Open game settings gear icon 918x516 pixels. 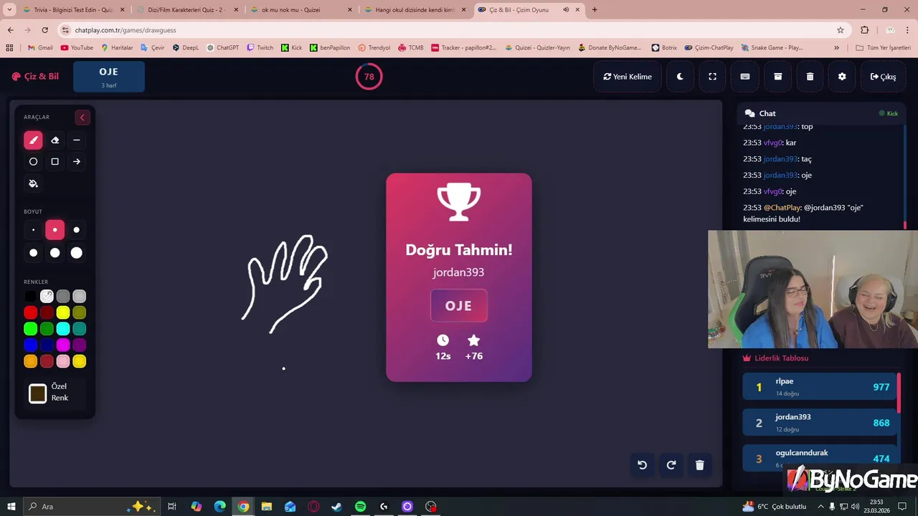coord(842,77)
